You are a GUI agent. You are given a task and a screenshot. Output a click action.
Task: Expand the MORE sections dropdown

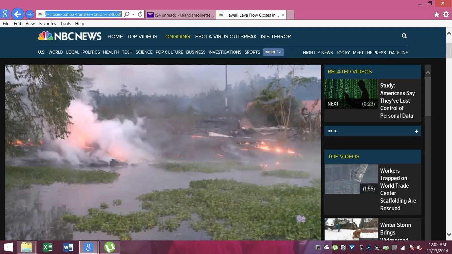[x=273, y=52]
